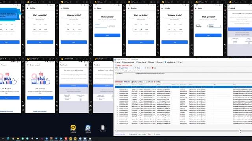Image resolution: width=252 pixels, height=141 pixels.
Task: Click Next button in LDPlayer-4
Action: (x=107, y=35)
